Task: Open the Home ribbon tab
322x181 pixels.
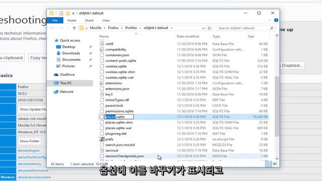Action: [x=71, y=20]
